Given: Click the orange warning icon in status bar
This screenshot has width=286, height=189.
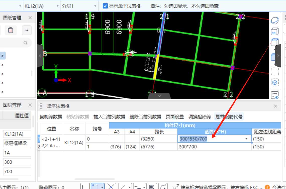Looking at the screenshot, I should pyautogui.click(x=267, y=187).
